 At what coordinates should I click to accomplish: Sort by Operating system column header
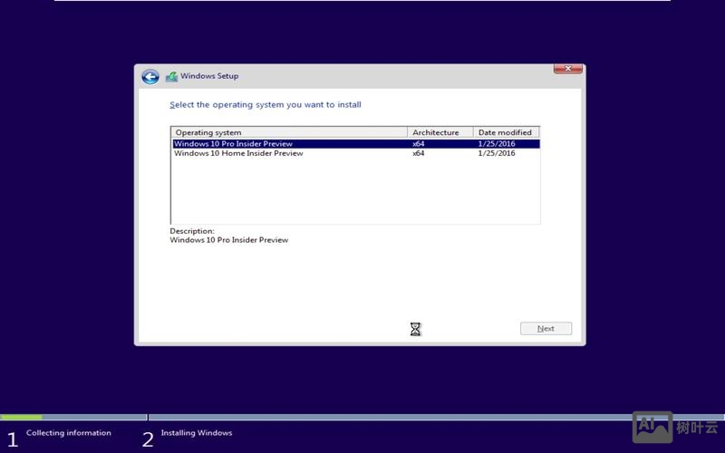[x=288, y=132]
